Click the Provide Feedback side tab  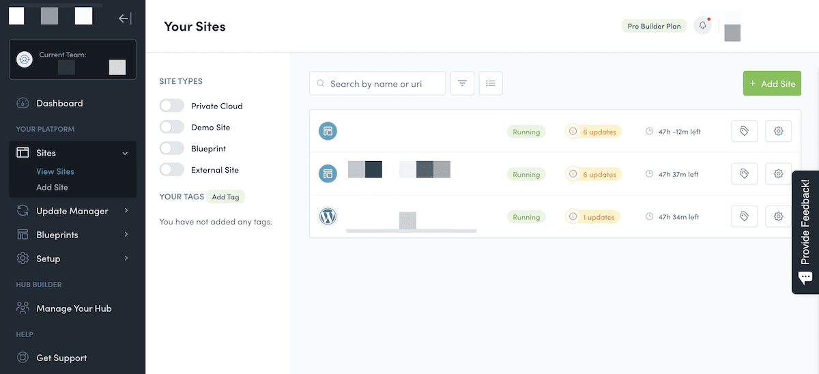(805, 232)
